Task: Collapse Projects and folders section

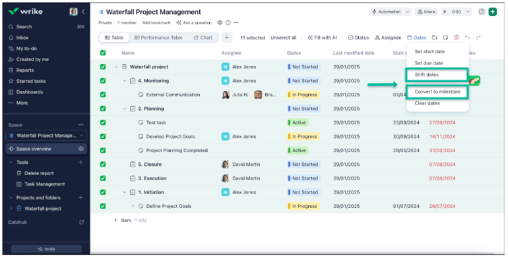Action: 11,197
